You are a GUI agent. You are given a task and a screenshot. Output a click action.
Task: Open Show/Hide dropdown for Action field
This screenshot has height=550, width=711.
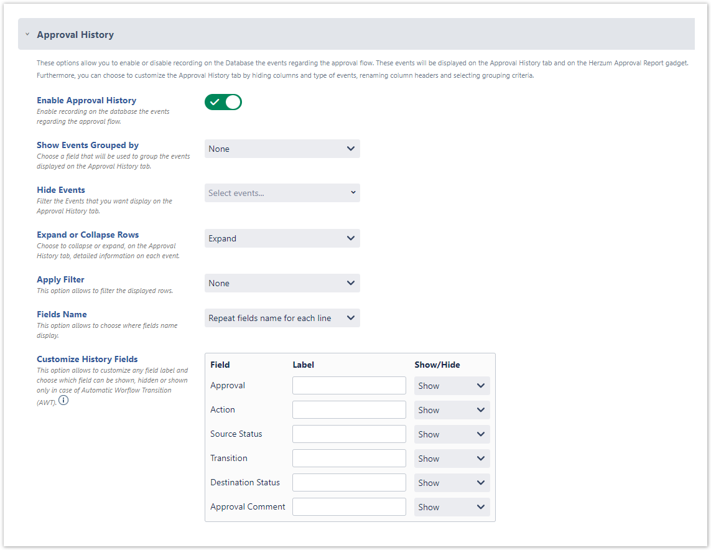click(452, 410)
